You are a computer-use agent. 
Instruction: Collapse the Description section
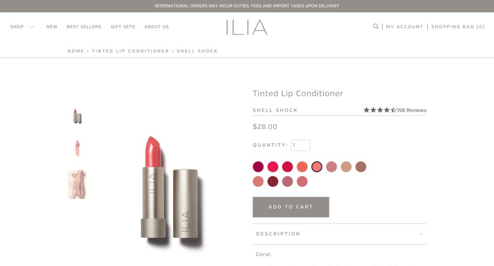421,234
